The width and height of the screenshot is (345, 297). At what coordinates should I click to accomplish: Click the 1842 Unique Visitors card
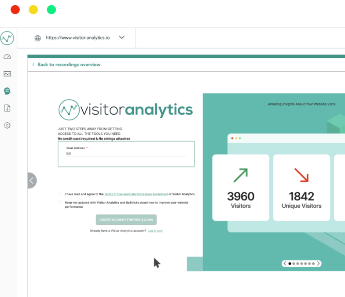[x=301, y=188]
